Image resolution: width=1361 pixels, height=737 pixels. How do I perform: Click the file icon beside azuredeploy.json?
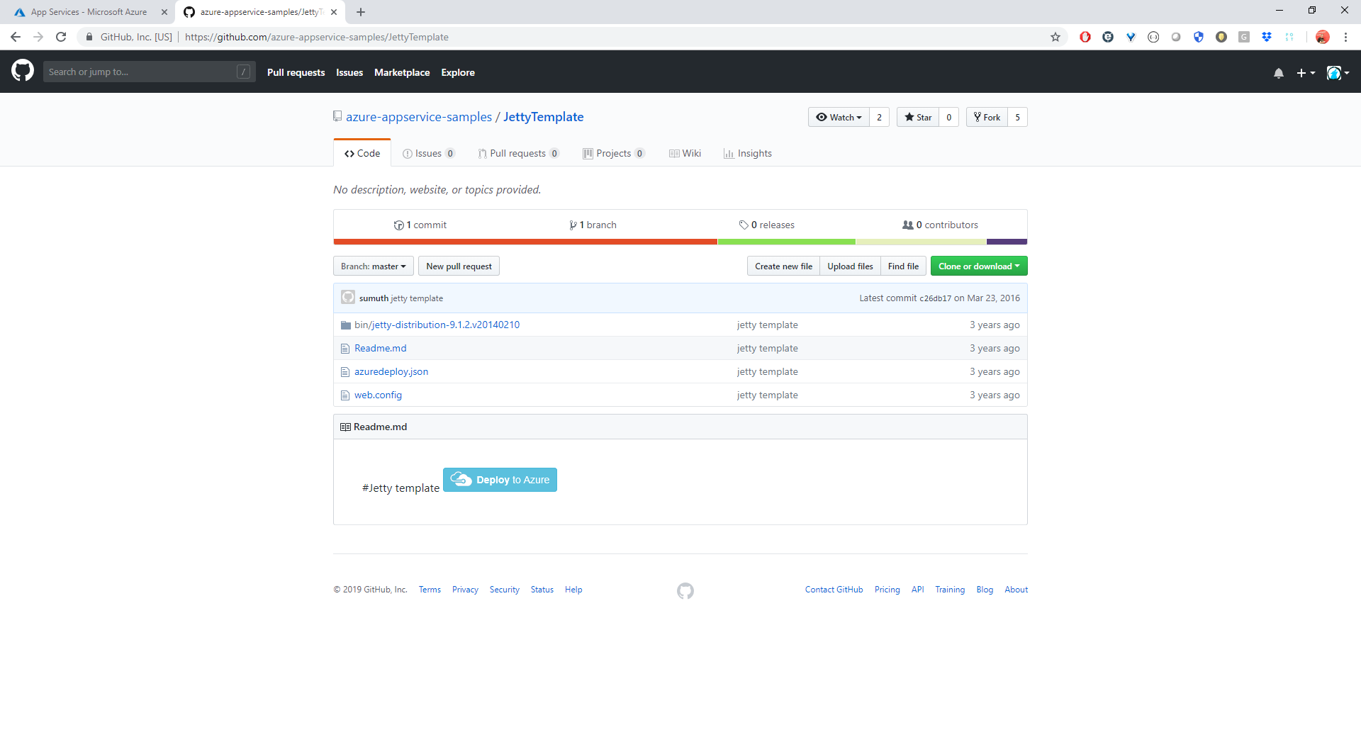(x=345, y=372)
